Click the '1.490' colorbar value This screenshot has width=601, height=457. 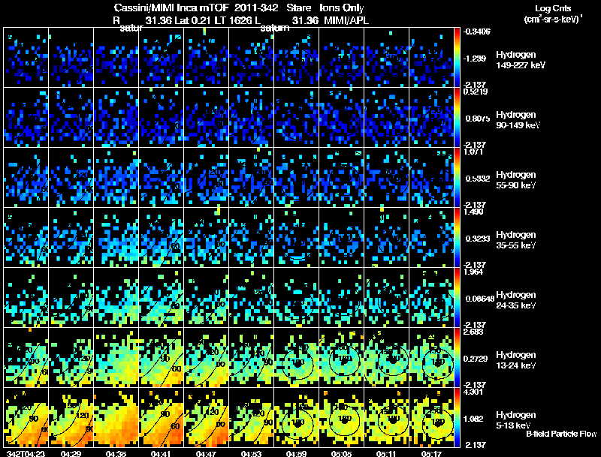pyautogui.click(x=474, y=212)
